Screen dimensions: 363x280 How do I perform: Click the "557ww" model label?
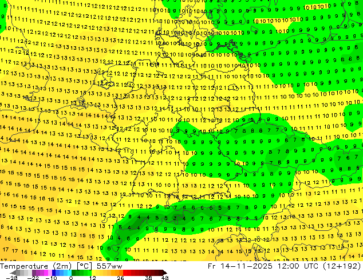[x=109, y=266]
